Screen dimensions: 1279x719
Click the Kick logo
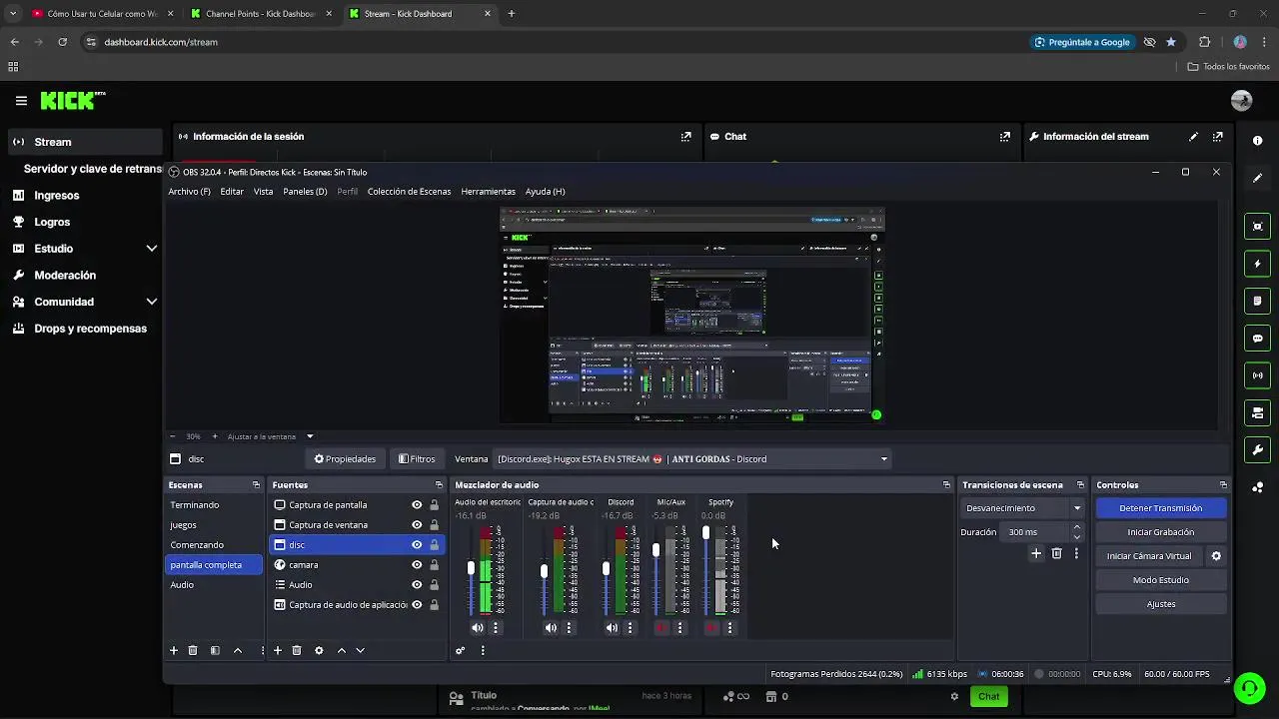pos(72,101)
